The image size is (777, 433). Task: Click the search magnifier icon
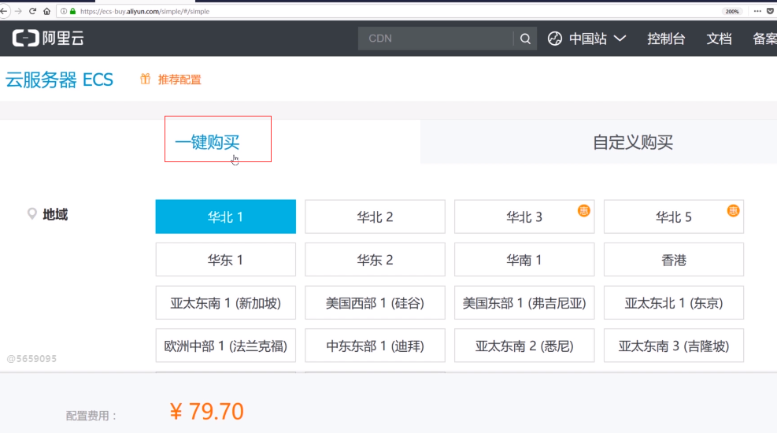[x=525, y=39]
